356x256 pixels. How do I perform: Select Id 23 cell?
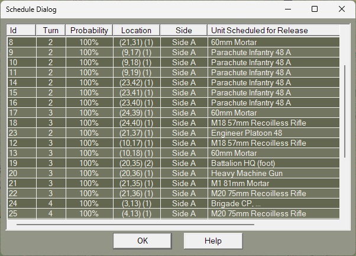click(22, 133)
